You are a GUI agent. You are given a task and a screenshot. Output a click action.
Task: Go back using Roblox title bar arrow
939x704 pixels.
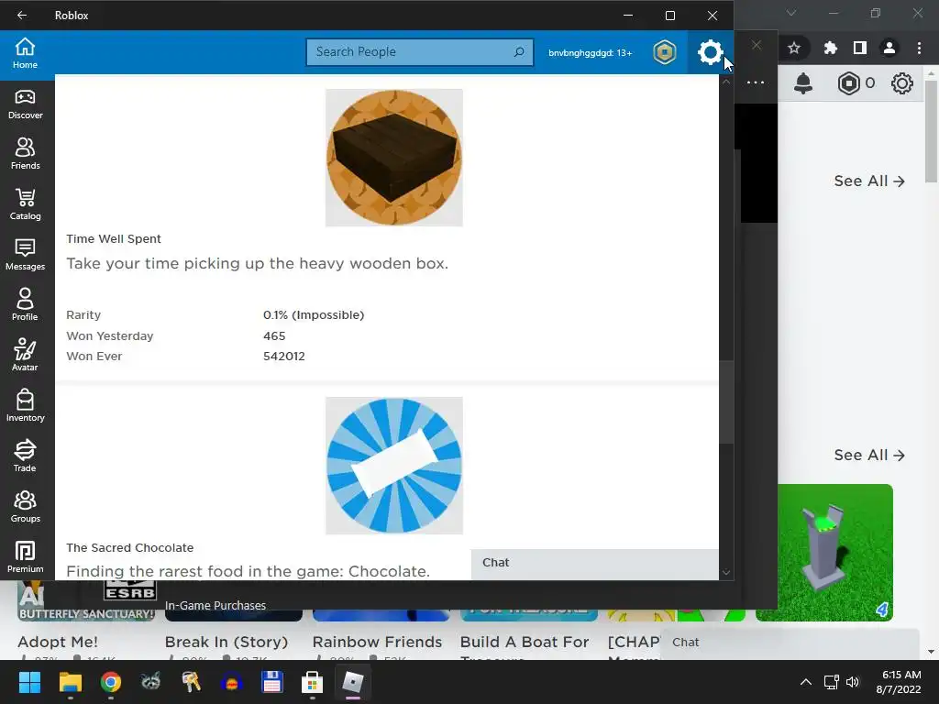[22, 15]
